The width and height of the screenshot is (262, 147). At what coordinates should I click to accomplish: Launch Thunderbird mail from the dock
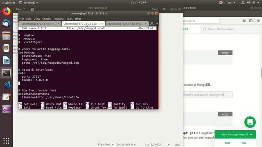coord(6,23)
